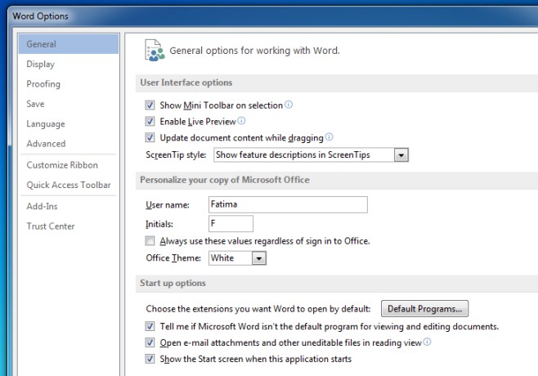Click the Start up options heading
Screen dimensions: 538x376
click(173, 283)
